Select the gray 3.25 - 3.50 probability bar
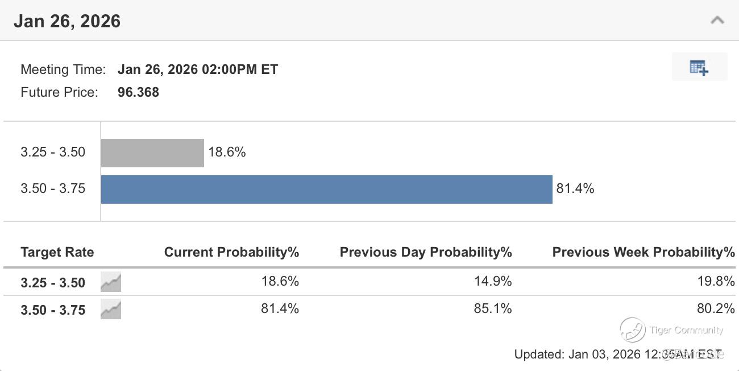This screenshot has width=739, height=371. pos(152,153)
